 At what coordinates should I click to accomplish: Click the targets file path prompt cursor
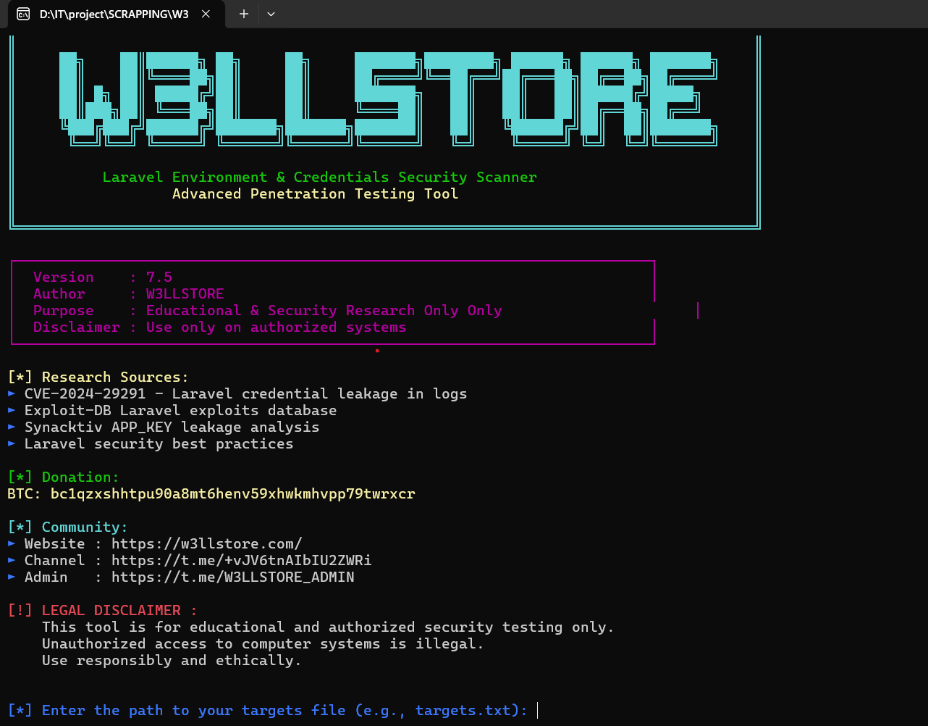click(x=539, y=711)
